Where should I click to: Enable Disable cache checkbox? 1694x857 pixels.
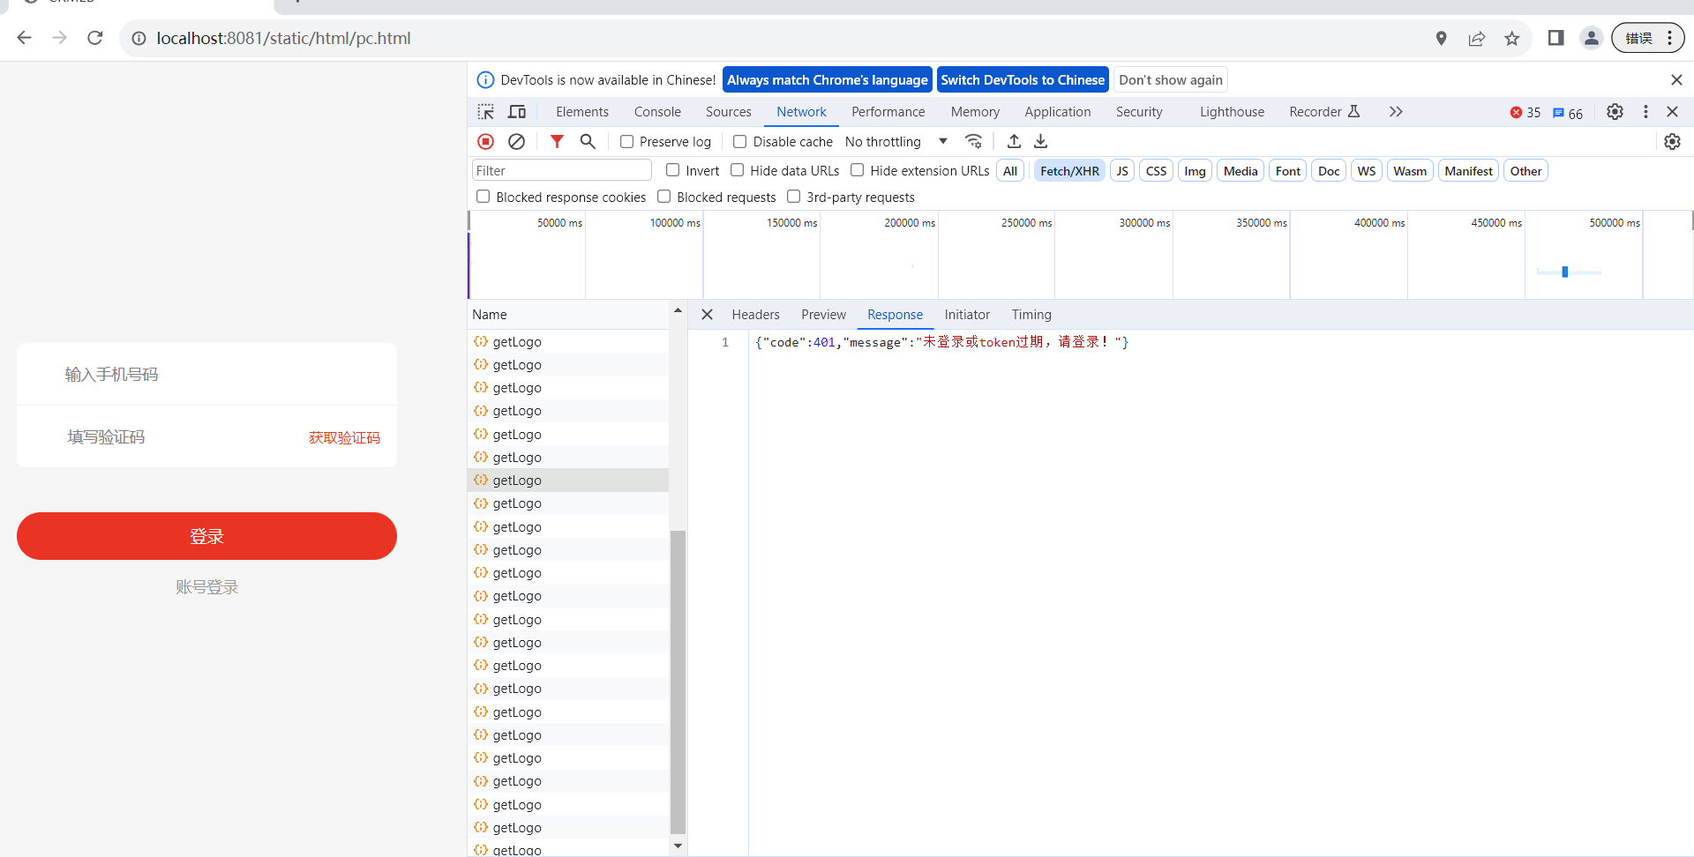click(x=740, y=141)
